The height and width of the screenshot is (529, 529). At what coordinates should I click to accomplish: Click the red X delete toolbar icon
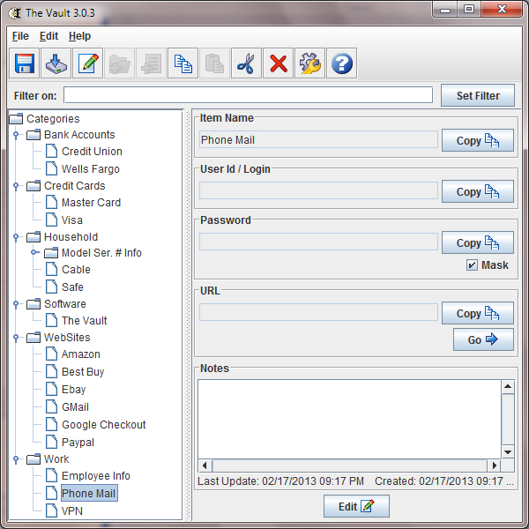[278, 63]
